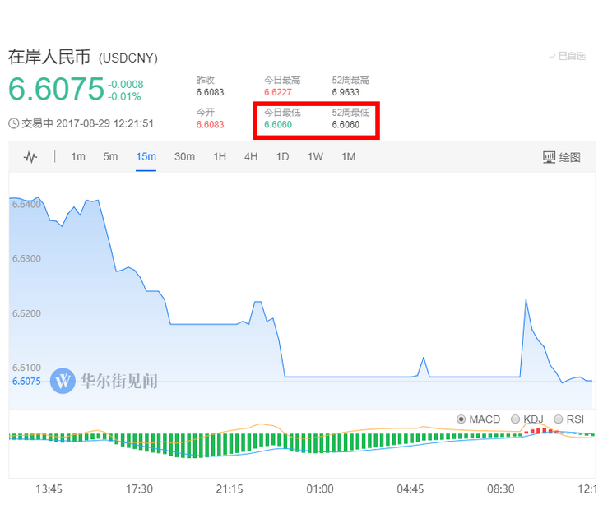This screenshot has height=514, width=603.
Task: Click the clock icon beside 交易中
Action: click(13, 123)
